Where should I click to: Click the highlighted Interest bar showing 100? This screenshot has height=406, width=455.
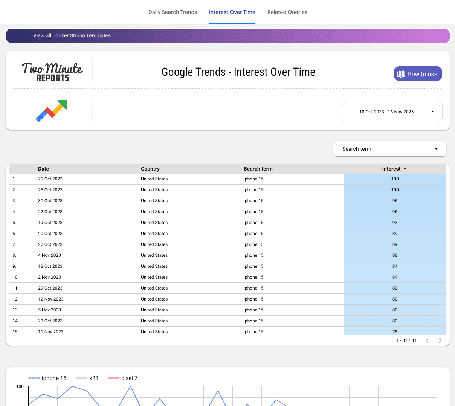[x=395, y=179]
